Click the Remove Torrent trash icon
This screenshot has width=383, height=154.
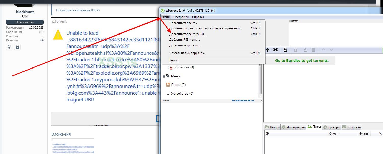[x=296, y=50]
